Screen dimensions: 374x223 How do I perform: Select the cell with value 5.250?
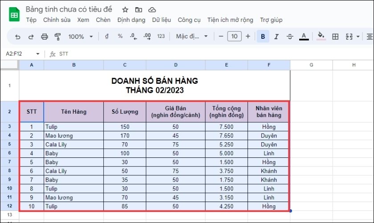pos(226,145)
